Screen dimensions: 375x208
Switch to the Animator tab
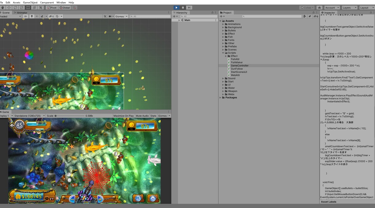[21, 13]
